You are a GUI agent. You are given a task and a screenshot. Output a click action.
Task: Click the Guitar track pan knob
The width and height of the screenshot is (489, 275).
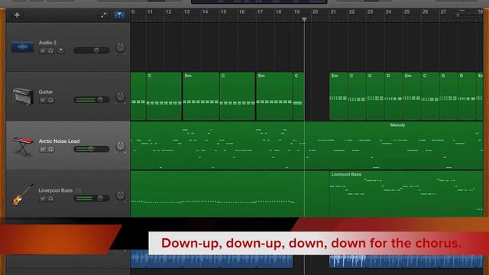pyautogui.click(x=121, y=97)
